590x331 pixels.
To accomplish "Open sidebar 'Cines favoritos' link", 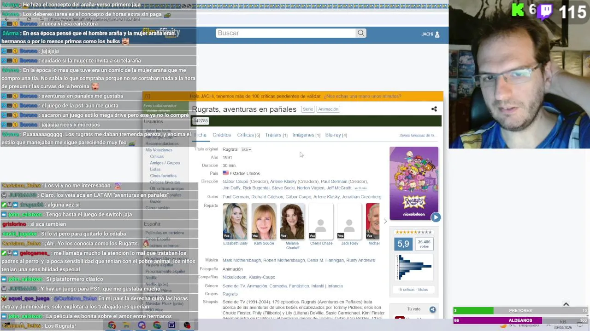I will 163,176.
